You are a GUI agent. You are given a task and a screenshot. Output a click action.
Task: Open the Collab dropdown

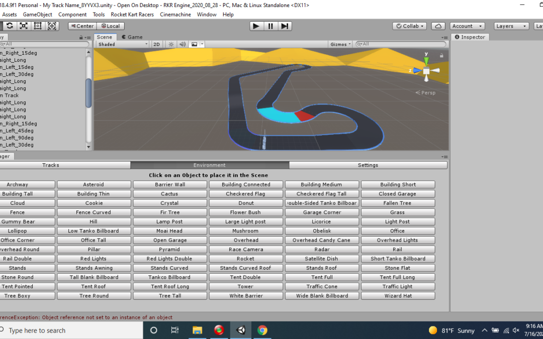[x=409, y=26]
